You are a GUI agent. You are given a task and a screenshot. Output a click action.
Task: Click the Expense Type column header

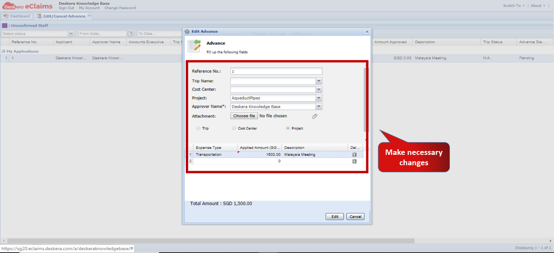click(x=215, y=148)
